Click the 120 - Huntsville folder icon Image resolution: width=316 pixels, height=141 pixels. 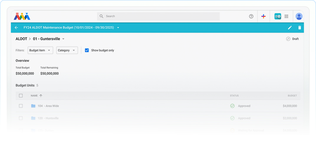tap(33, 118)
